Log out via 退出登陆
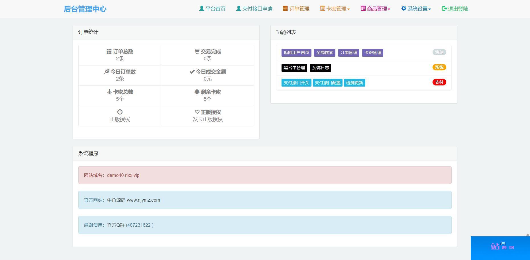This screenshot has width=530, height=260. [458, 9]
